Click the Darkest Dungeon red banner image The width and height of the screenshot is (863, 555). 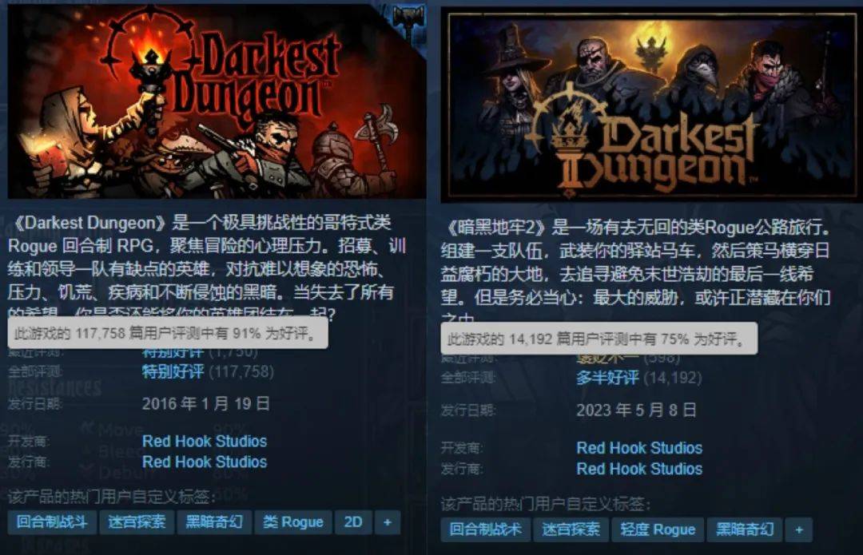coord(217,101)
